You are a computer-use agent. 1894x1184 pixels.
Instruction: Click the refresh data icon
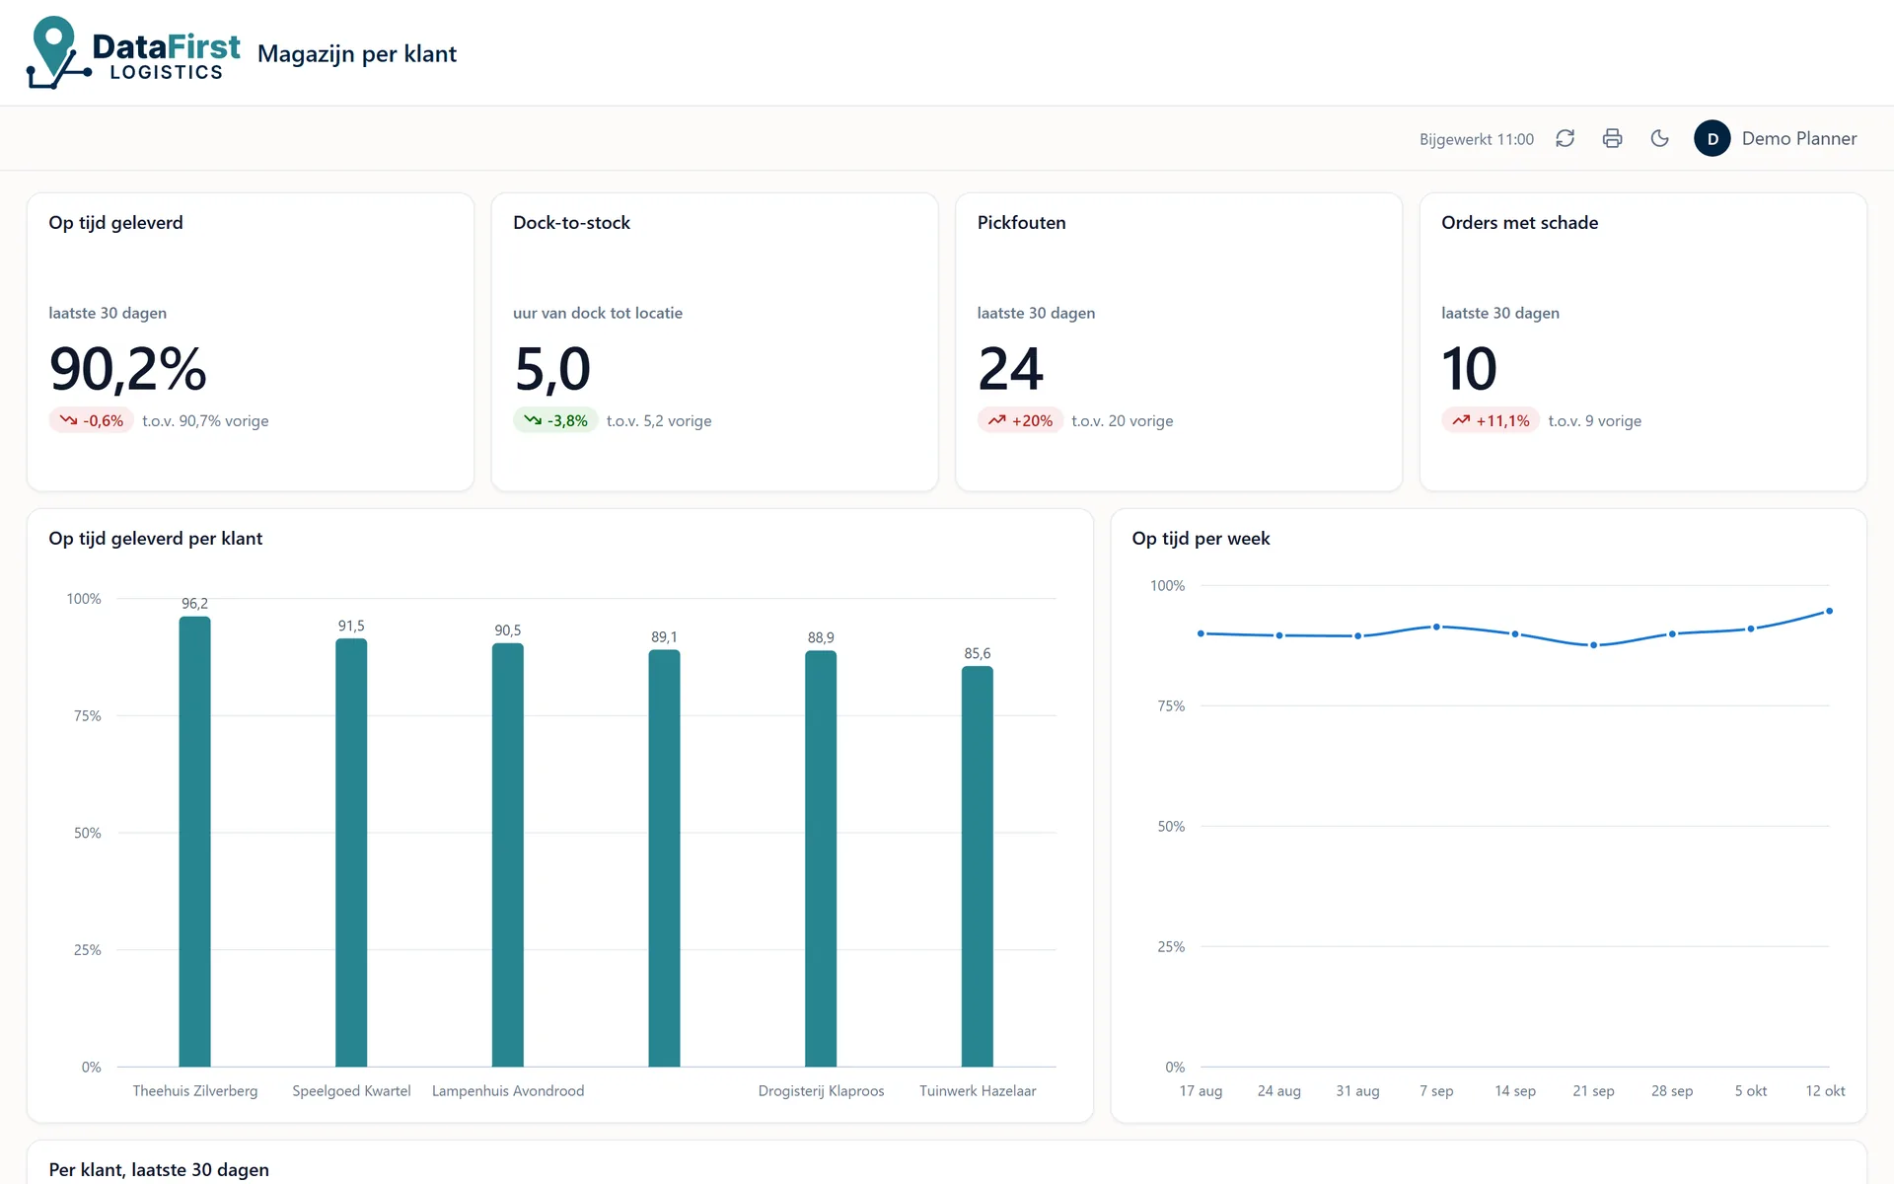1565,138
